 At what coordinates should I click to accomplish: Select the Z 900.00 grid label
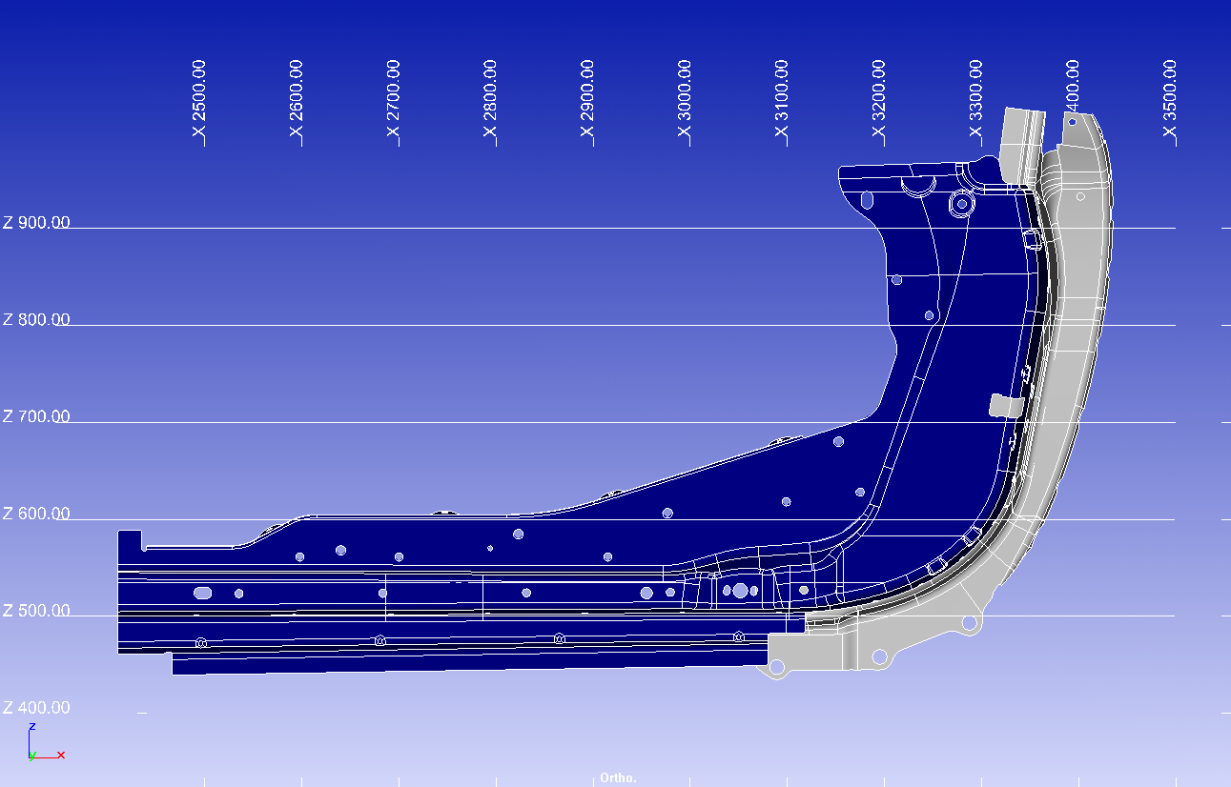coord(36,223)
